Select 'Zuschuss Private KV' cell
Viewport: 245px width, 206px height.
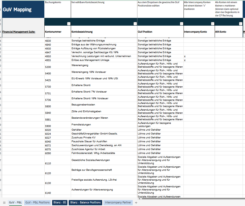click(x=104, y=138)
